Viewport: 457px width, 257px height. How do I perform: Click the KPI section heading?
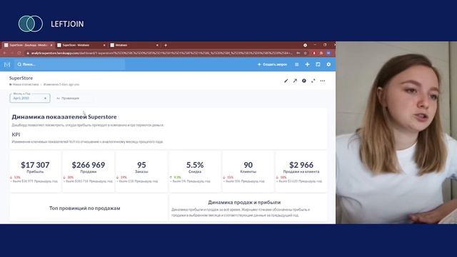[16, 135]
